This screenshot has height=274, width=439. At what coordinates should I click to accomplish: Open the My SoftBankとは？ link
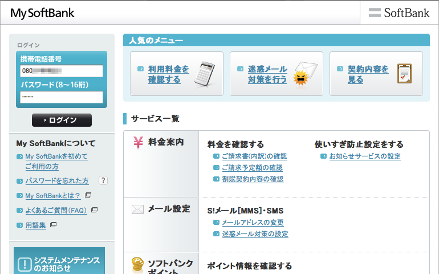coord(53,195)
